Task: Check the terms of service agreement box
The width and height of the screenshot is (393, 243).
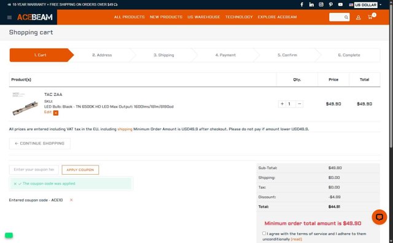Action: (x=264, y=233)
